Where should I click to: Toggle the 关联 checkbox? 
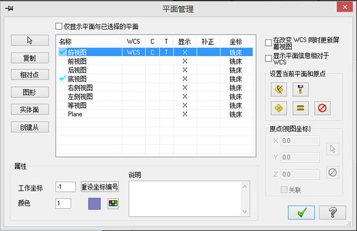(284, 190)
